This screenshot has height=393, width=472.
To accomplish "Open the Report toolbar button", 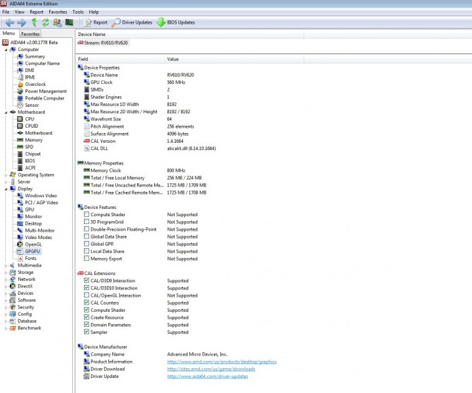I will (x=95, y=22).
